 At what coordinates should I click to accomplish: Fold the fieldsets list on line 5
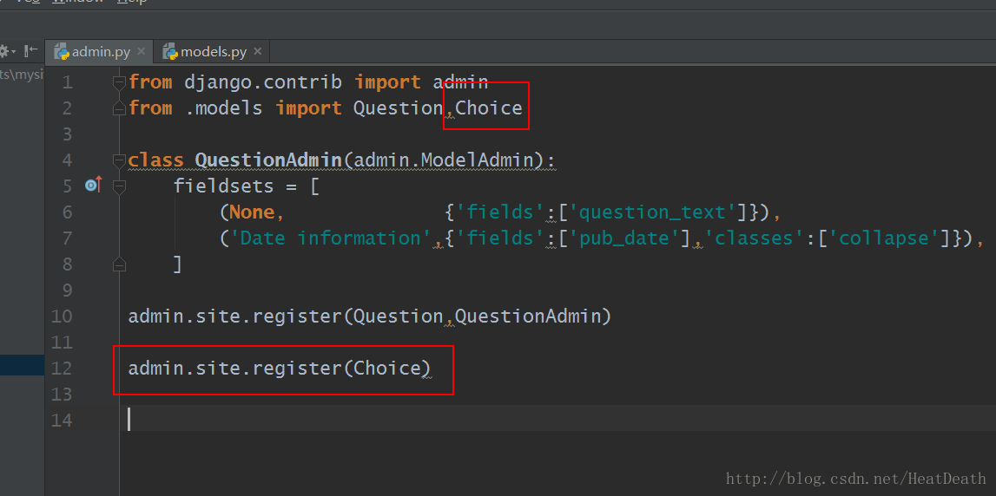click(119, 186)
